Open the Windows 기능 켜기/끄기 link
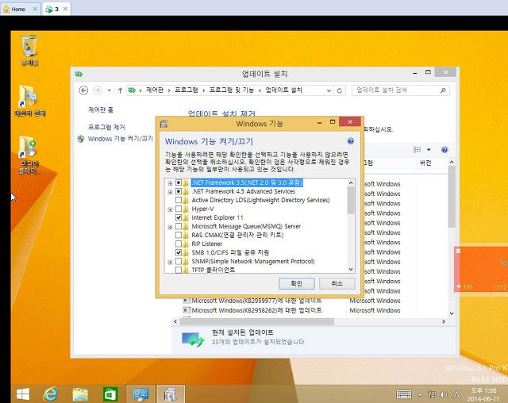This screenshot has width=508, height=403. [120, 139]
